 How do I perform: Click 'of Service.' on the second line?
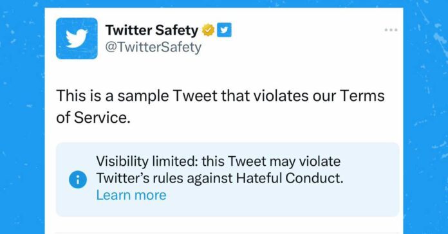pyautogui.click(x=93, y=117)
